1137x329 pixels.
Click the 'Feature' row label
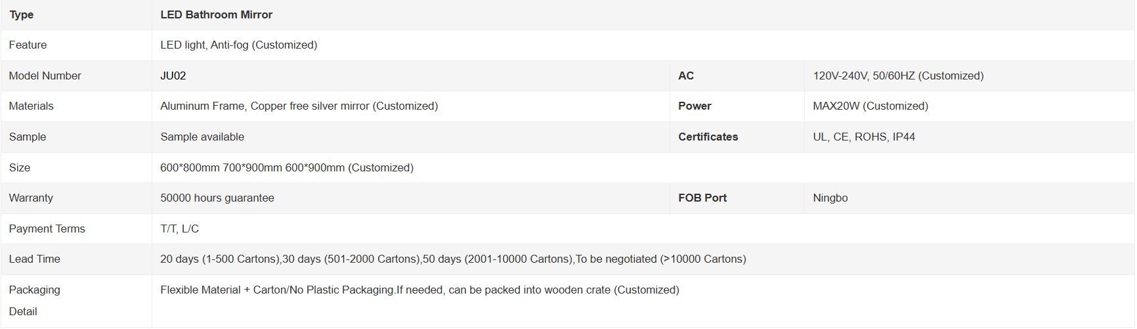click(x=28, y=45)
